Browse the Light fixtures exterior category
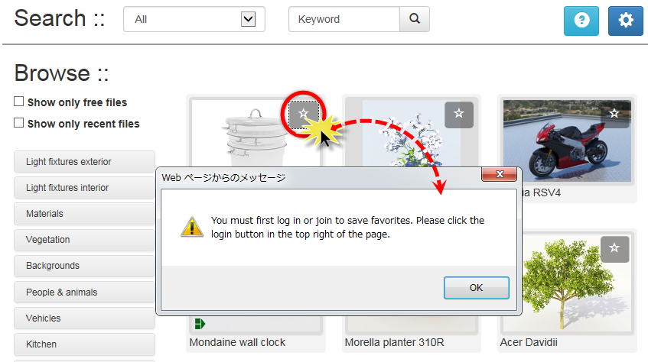Screen dimensions: 648x362 tap(84, 162)
